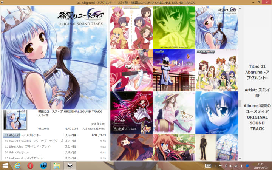Select the blue-haired girl closeup album cover

[216, 113]
